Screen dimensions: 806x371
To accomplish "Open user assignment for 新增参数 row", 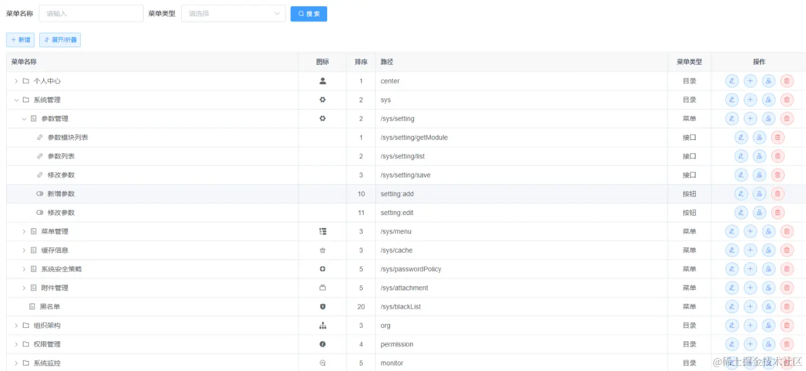I will point(759,194).
